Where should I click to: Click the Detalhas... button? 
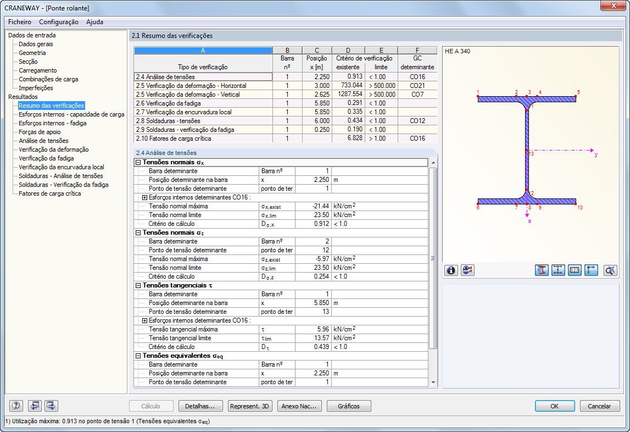(200, 406)
